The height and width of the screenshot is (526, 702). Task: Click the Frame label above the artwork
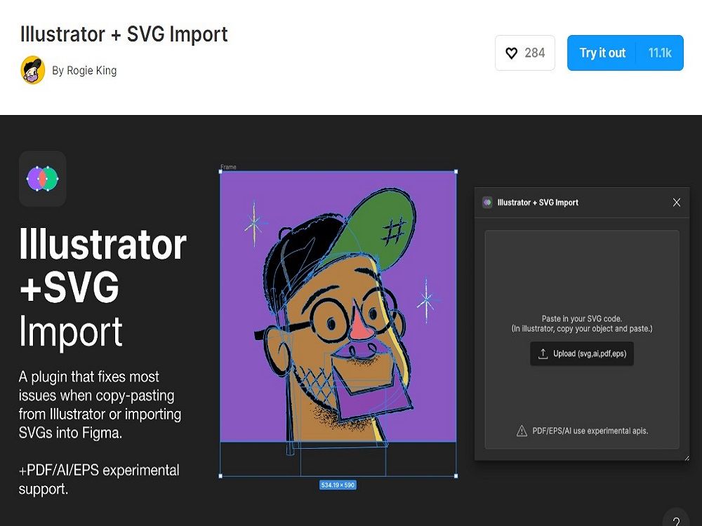click(228, 167)
